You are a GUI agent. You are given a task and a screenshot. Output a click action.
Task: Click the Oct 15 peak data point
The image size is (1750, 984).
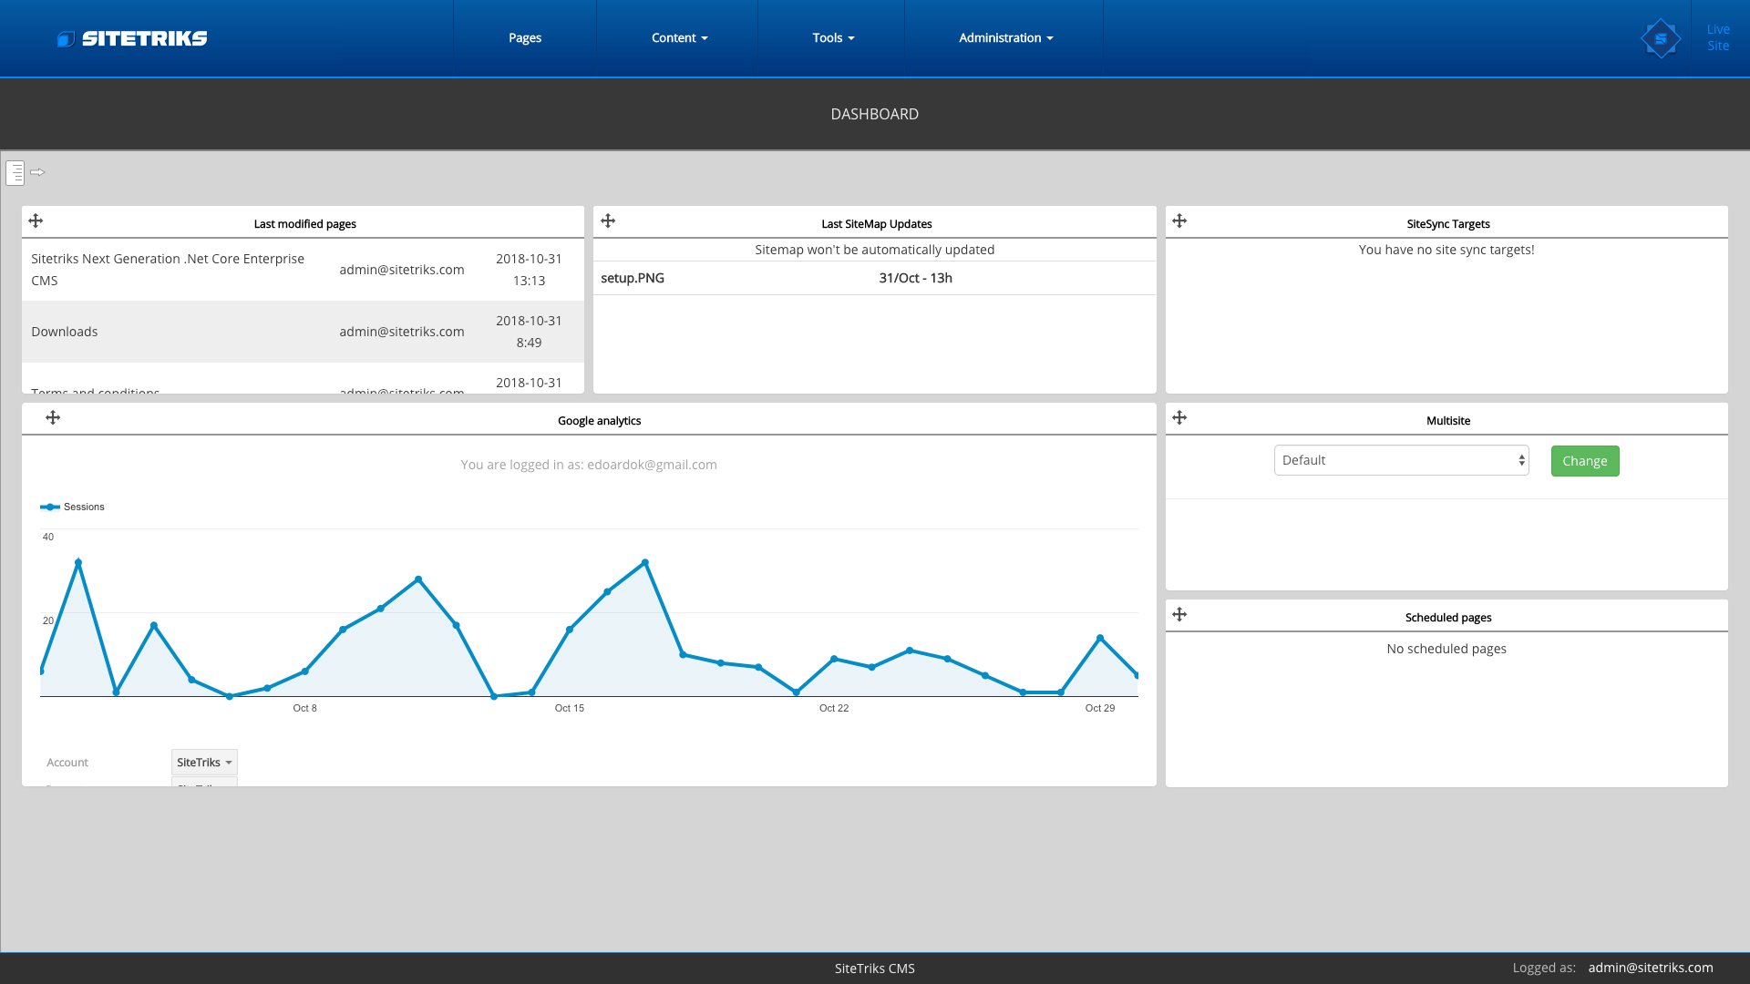645,563
